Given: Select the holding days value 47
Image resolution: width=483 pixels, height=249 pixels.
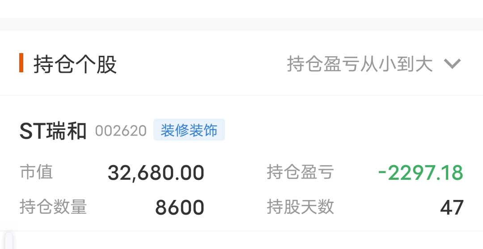Looking at the screenshot, I should [452, 207].
